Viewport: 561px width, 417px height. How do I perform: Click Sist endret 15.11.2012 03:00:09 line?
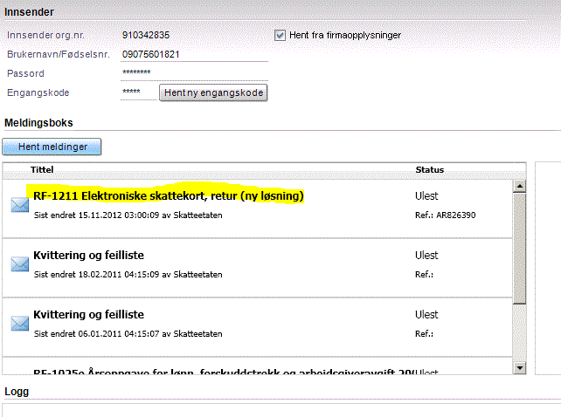click(x=128, y=215)
